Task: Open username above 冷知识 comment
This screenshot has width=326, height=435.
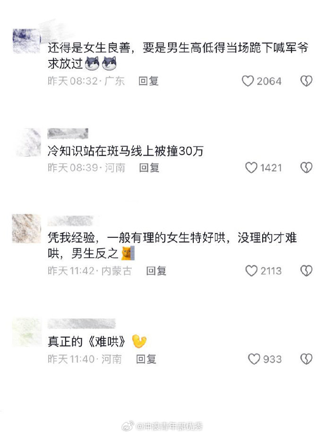Action: coord(68,133)
